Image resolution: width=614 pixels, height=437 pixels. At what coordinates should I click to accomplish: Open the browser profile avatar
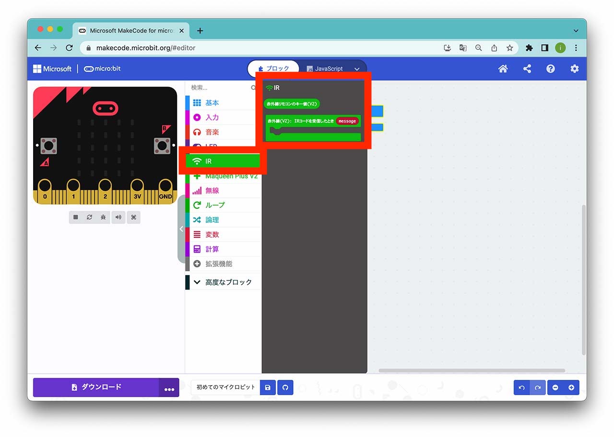tap(560, 48)
